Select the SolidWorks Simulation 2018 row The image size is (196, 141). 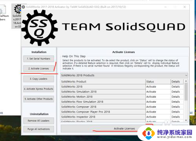103,92
